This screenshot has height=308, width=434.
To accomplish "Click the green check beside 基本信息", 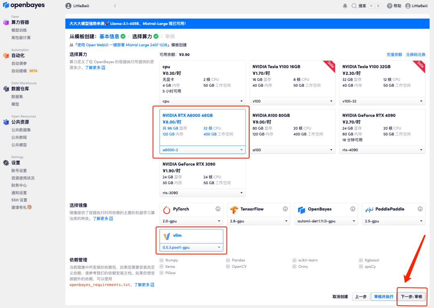I will [x=123, y=36].
